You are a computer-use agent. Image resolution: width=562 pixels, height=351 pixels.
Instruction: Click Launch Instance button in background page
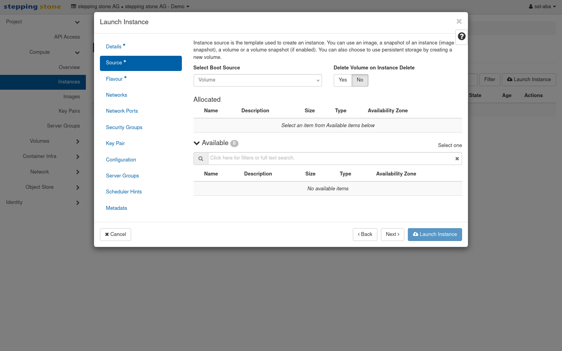[x=529, y=80]
